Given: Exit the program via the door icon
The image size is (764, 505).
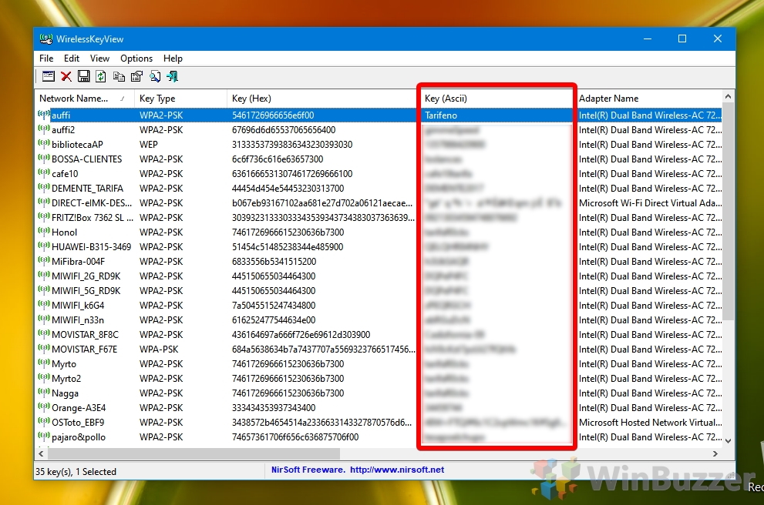Looking at the screenshot, I should pos(173,76).
